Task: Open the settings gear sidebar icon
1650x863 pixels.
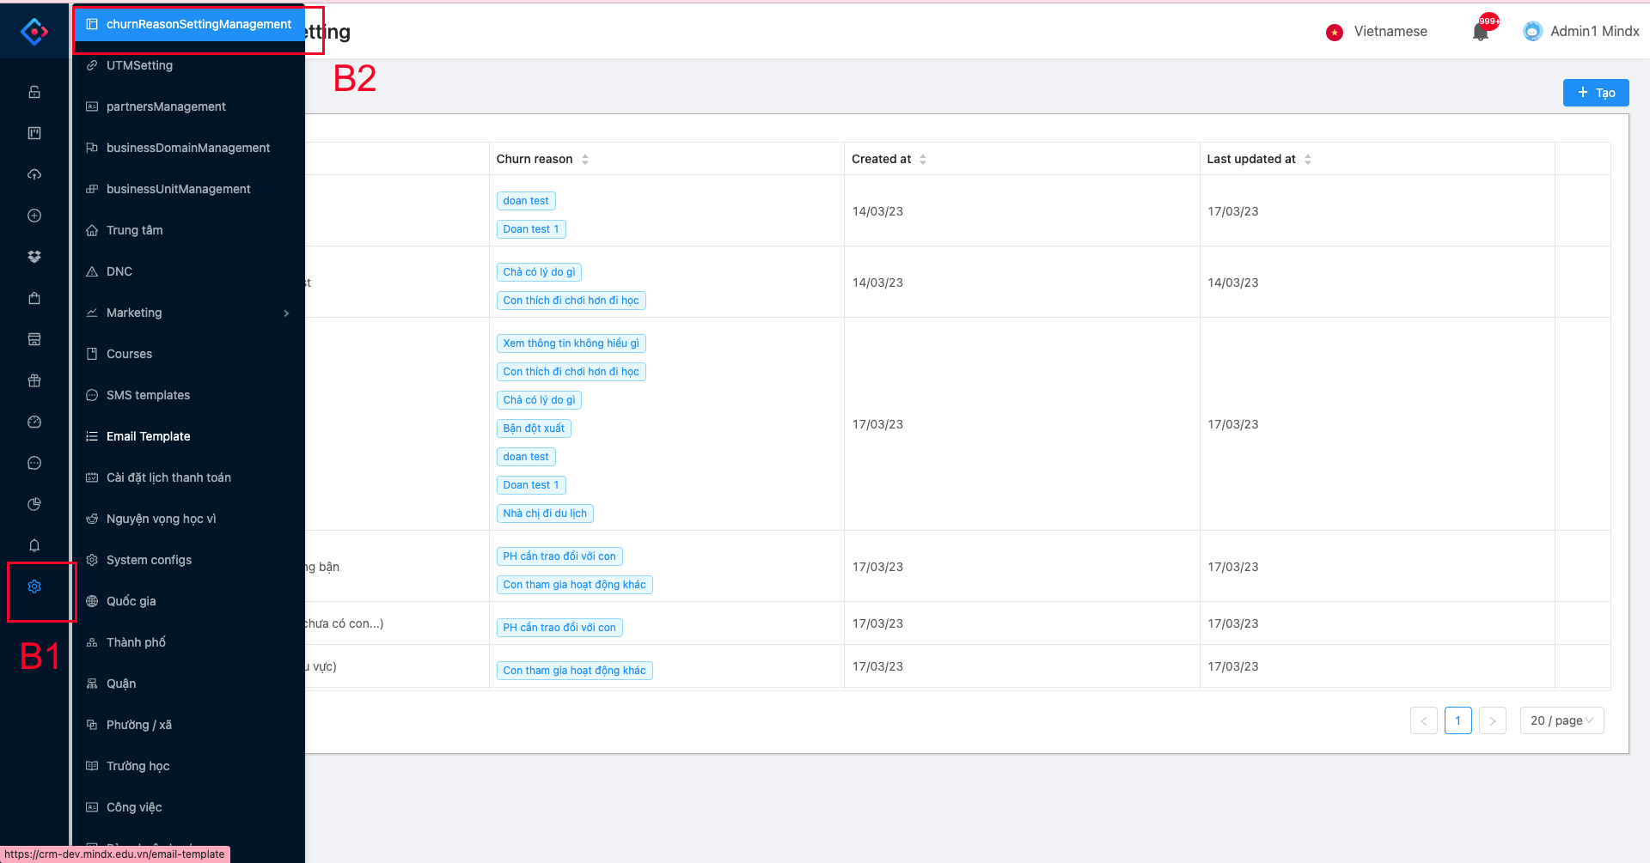Action: (34, 586)
